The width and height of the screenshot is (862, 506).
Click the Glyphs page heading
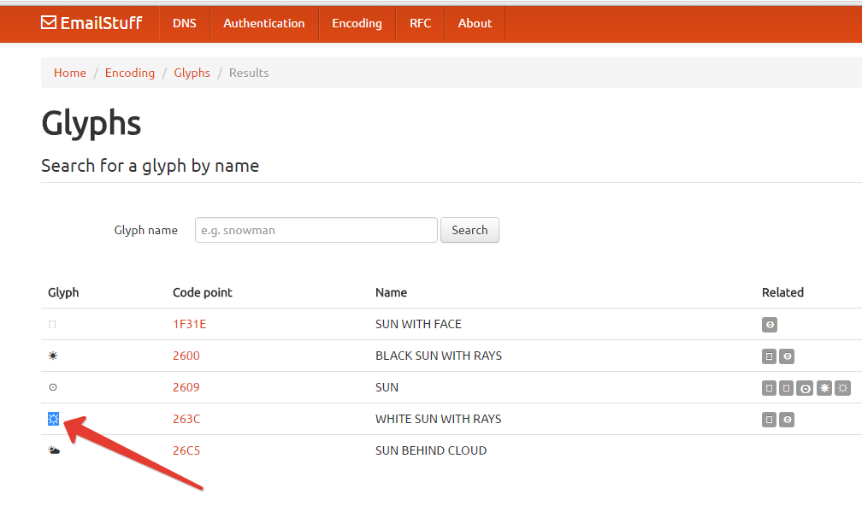coord(92,123)
